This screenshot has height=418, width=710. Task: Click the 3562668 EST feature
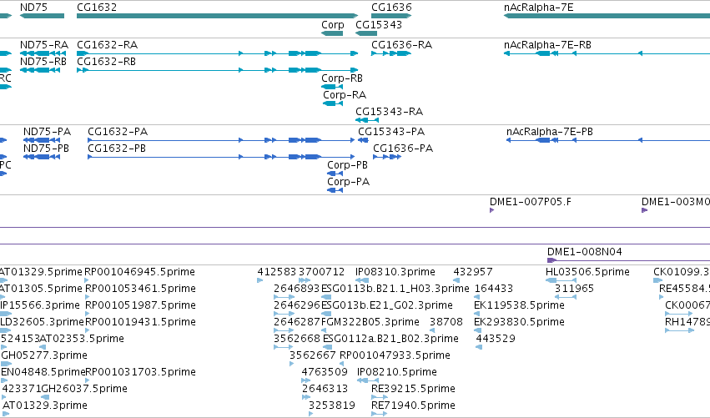(283, 347)
